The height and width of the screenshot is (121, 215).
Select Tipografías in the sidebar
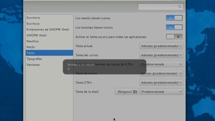49,59
